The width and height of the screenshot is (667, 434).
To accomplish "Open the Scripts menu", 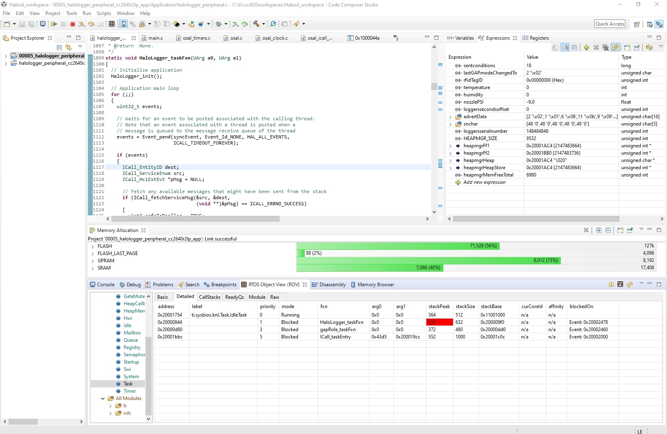I will pos(104,13).
